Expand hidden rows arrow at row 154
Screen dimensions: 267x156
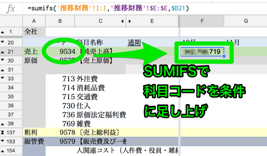click(3, 151)
